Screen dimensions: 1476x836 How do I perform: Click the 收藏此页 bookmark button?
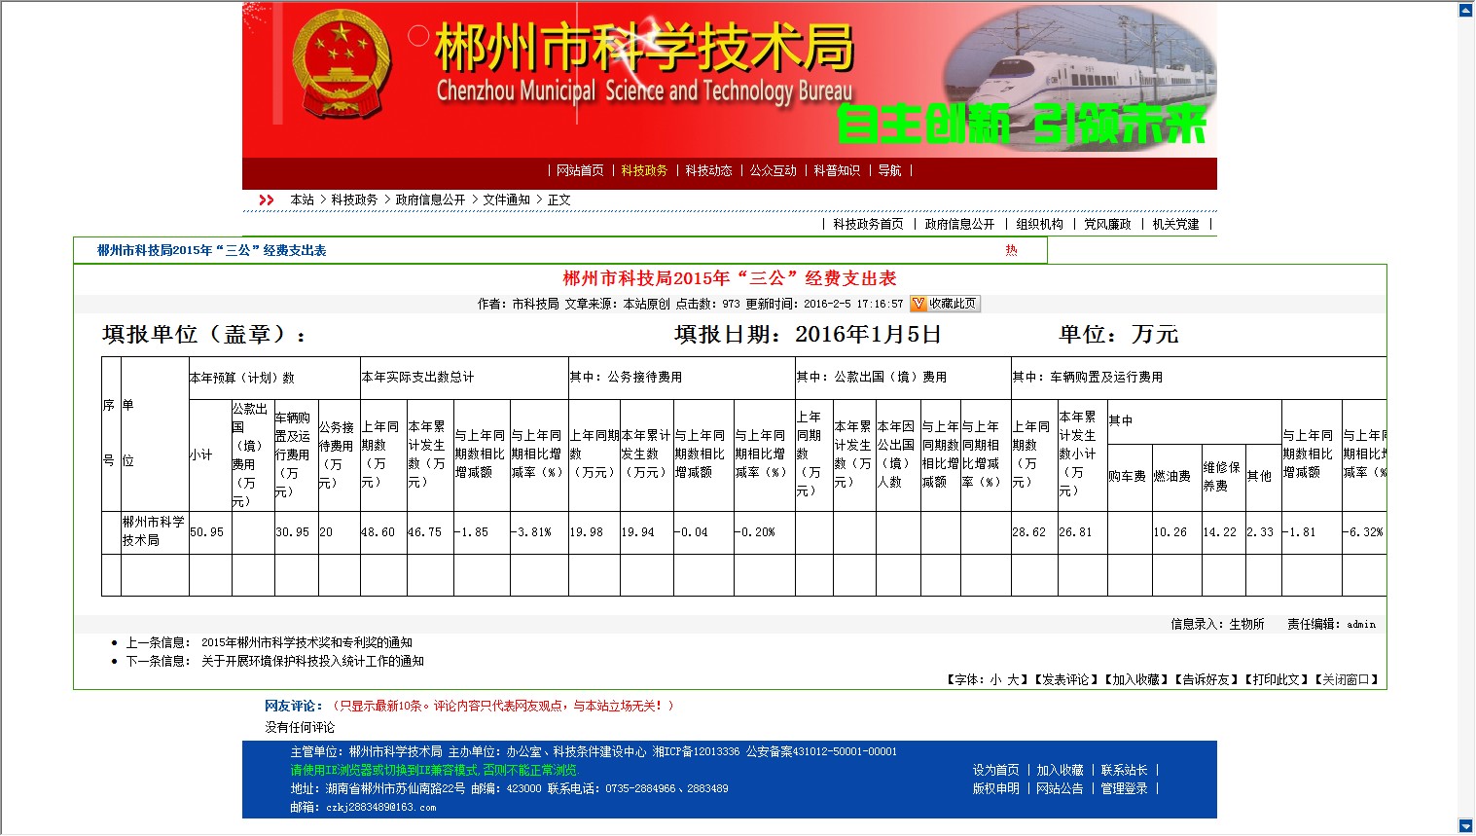945,304
